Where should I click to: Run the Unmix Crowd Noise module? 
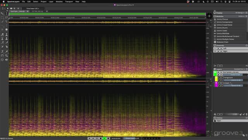224,25
